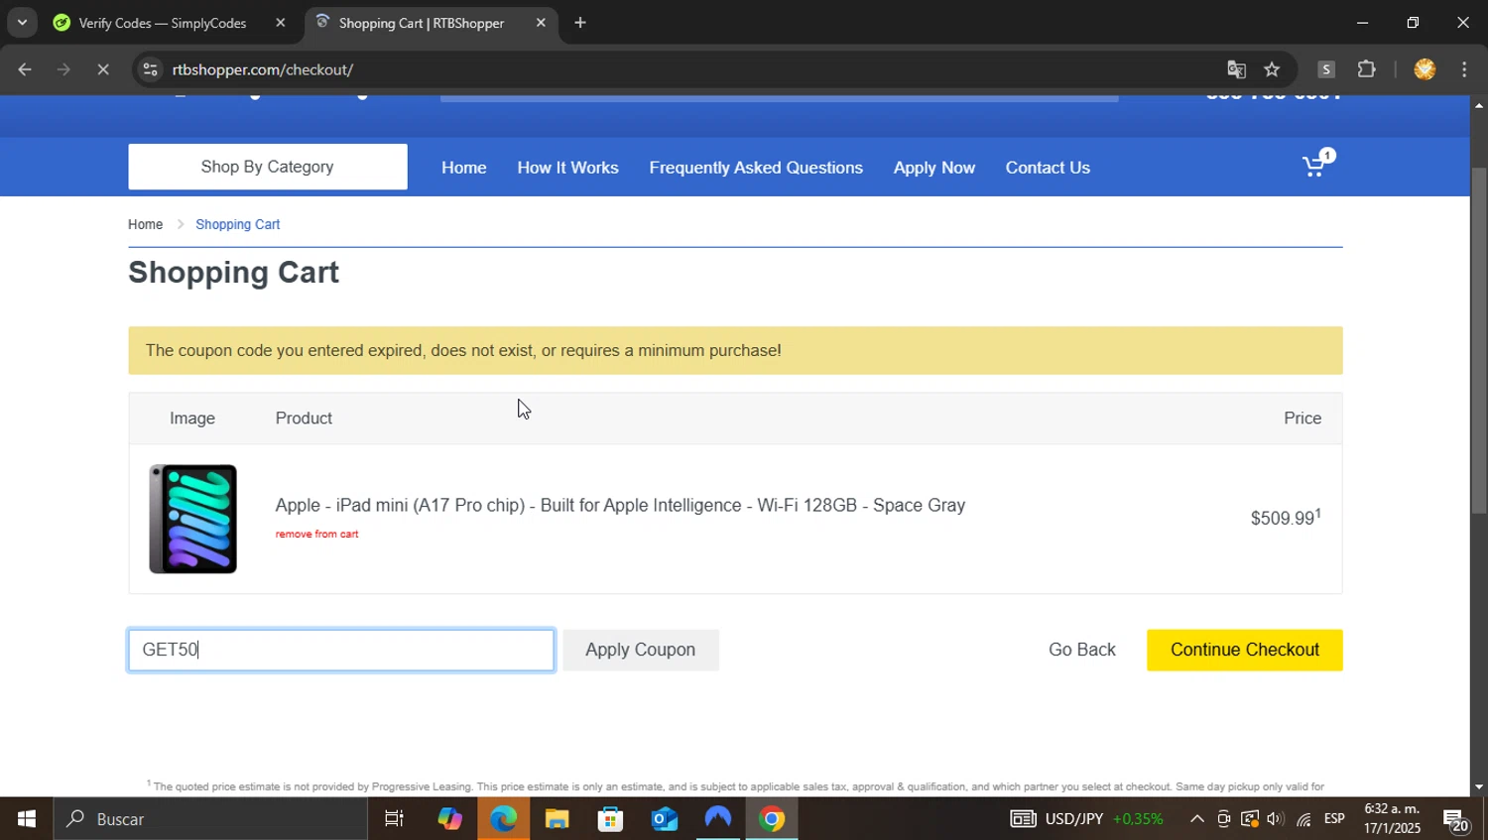Screen dimensions: 1488x840
Task: Open the Contact Us page
Action: click(1048, 168)
